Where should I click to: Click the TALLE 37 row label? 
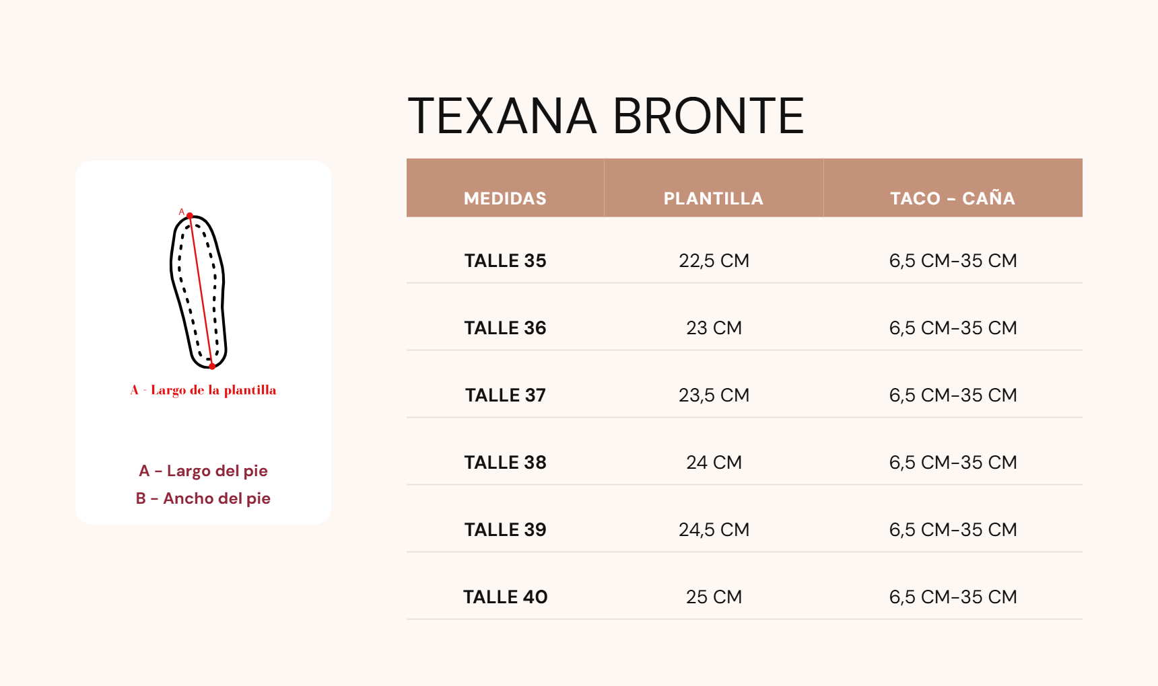[505, 395]
